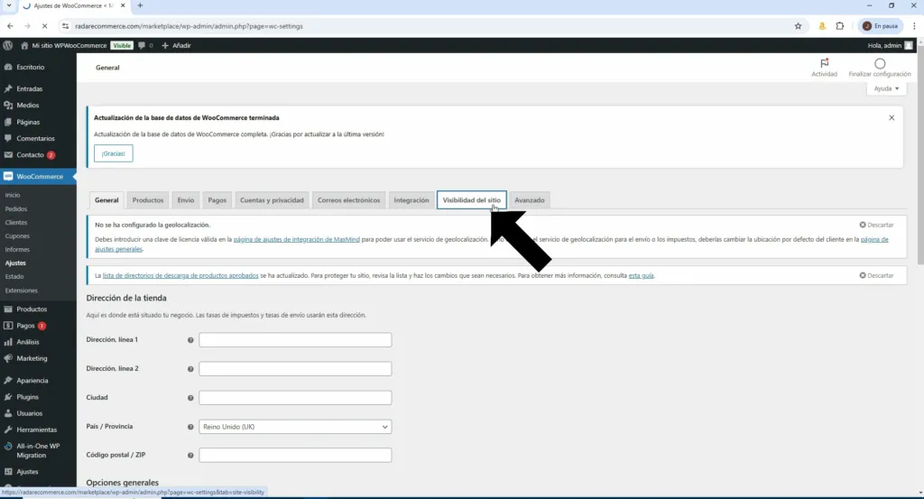Open Extensiones in WooCommerce submenu

pyautogui.click(x=22, y=291)
